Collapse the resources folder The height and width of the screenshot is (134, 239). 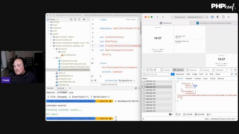click(54, 49)
